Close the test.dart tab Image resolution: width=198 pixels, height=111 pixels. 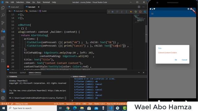click(x=39, y=7)
